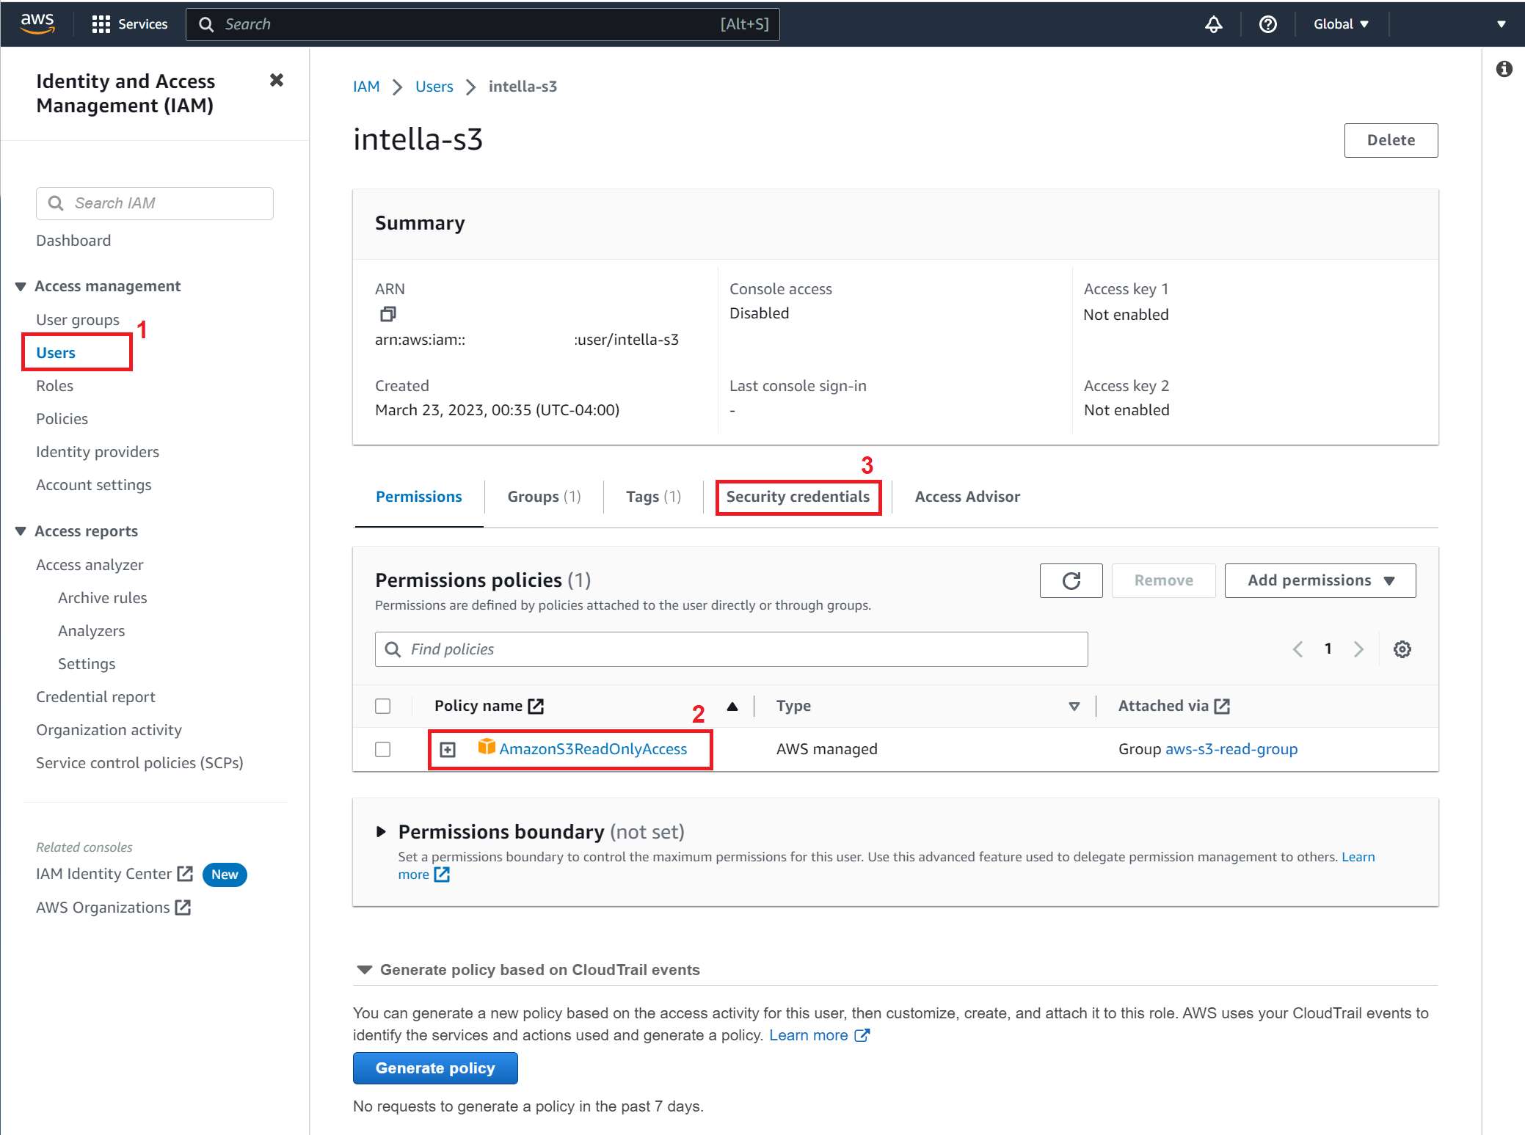Image resolution: width=1525 pixels, height=1135 pixels.
Task: Open the Services grid menu
Action: [130, 24]
